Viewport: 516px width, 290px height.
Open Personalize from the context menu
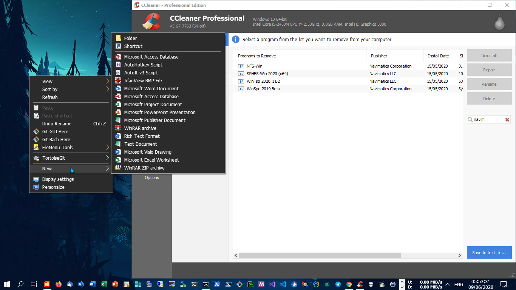[x=71, y=187]
